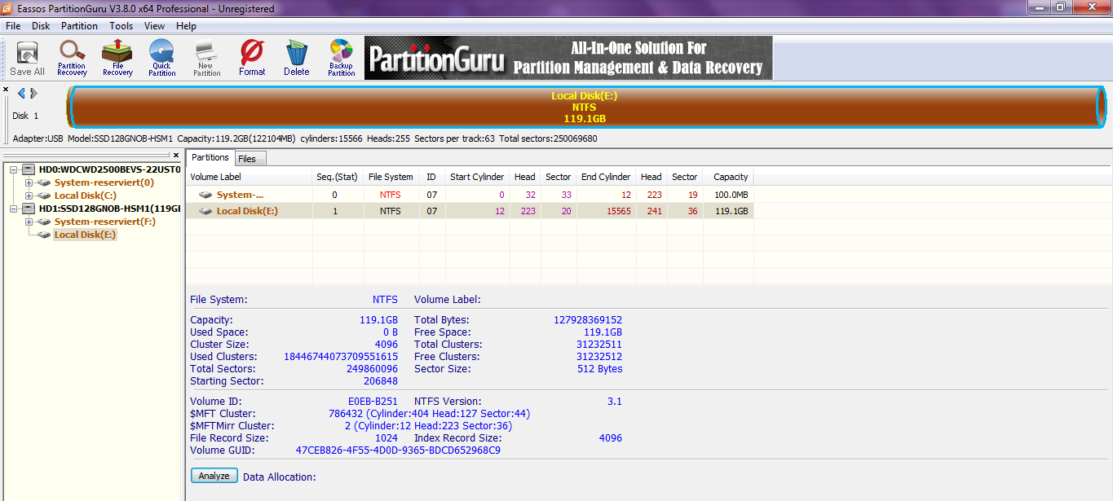Click the Starting Sector value 206848
The width and height of the screenshot is (1113, 501).
pos(381,380)
